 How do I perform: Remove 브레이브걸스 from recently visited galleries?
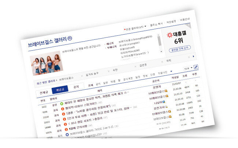click(x=82, y=76)
